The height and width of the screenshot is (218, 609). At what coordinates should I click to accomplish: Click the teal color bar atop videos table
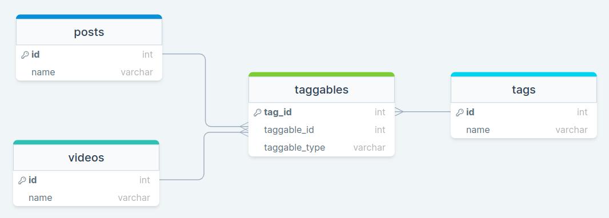click(86, 142)
